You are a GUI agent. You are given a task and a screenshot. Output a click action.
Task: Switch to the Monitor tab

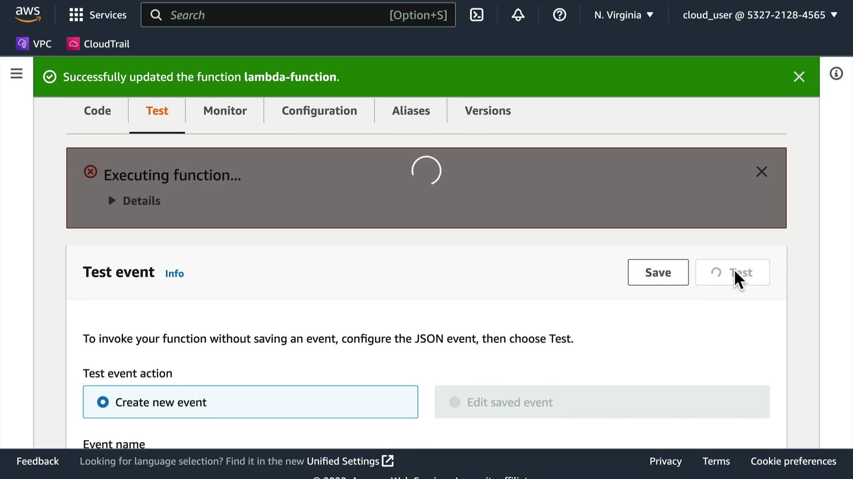click(225, 110)
